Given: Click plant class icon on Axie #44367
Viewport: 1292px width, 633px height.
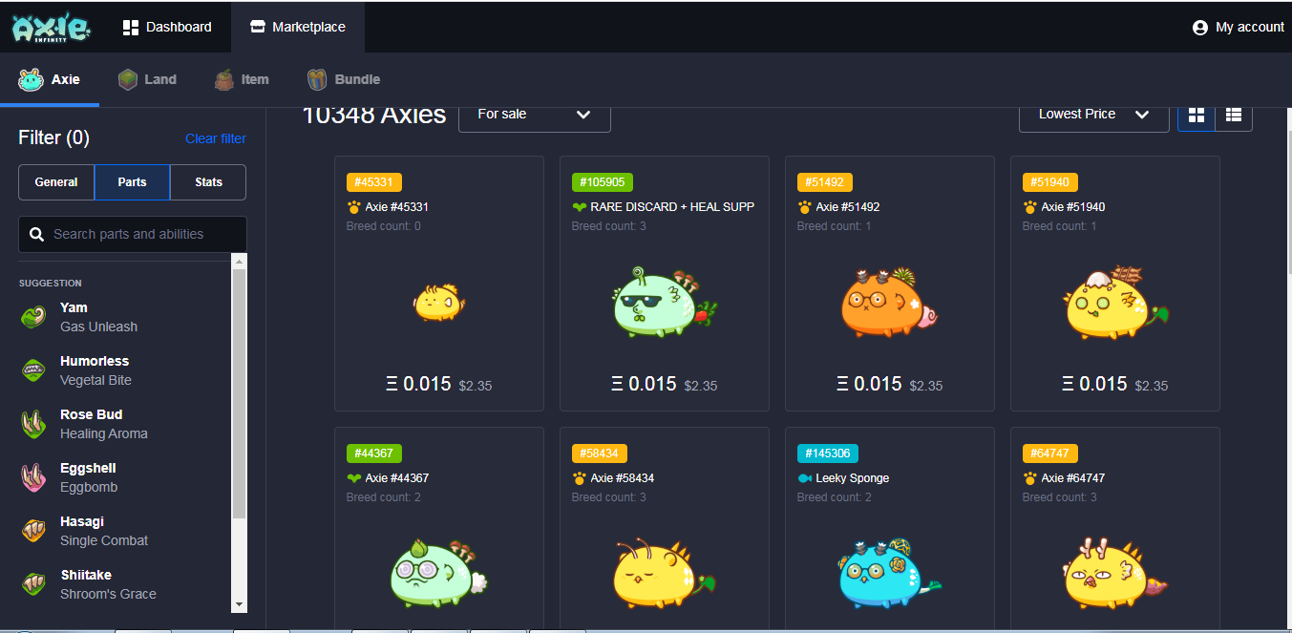Looking at the screenshot, I should [x=353, y=477].
